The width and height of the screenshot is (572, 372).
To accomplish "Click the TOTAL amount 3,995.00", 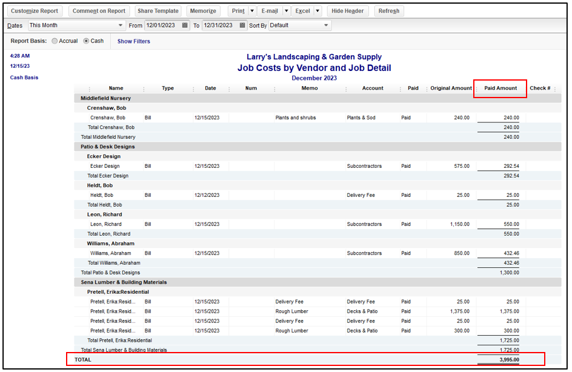I will (509, 360).
